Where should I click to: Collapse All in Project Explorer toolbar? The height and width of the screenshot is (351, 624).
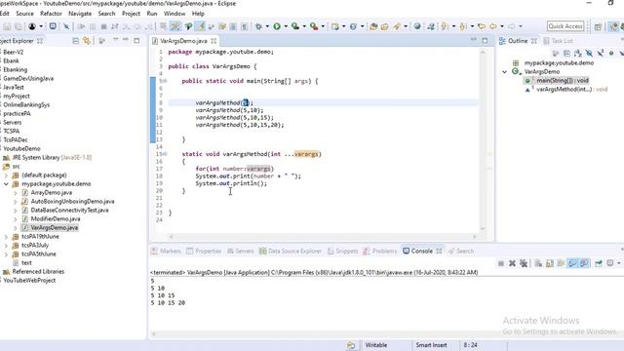click(76, 41)
